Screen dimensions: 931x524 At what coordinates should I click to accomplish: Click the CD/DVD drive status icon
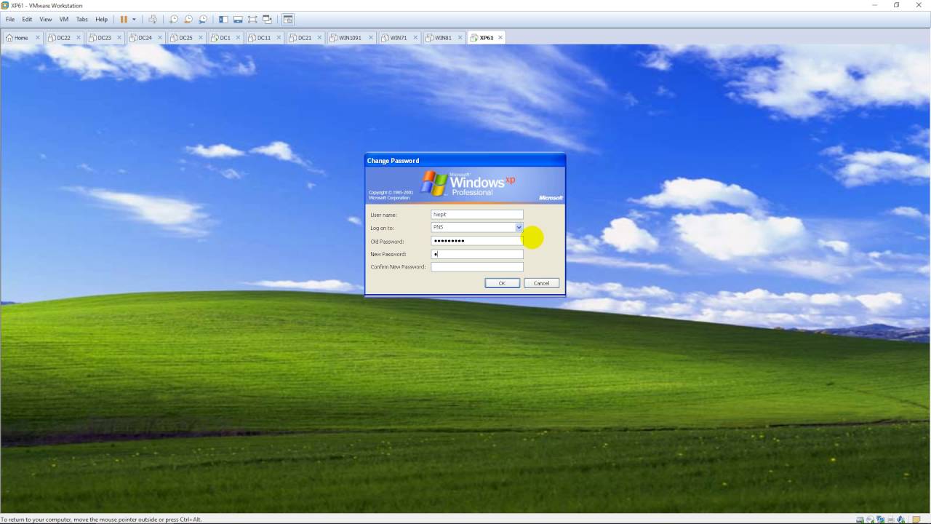pyautogui.click(x=870, y=520)
